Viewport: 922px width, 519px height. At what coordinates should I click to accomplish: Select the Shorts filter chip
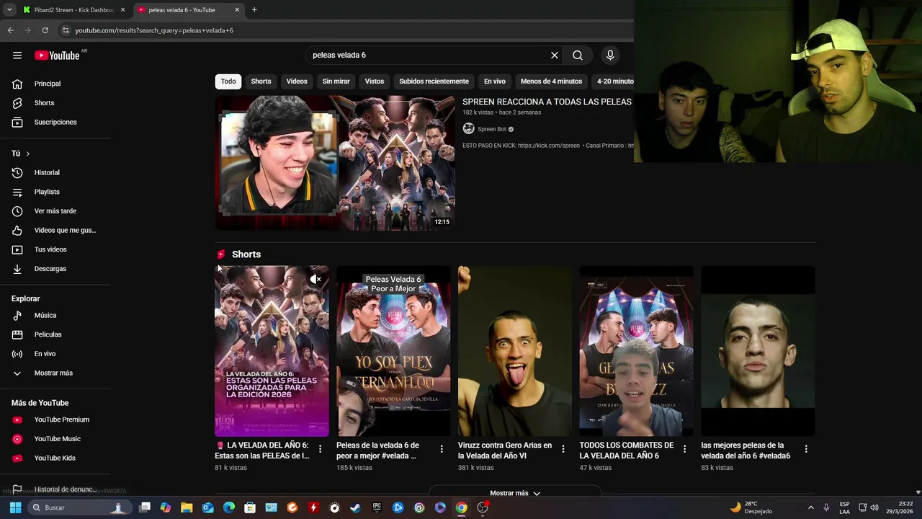click(261, 81)
